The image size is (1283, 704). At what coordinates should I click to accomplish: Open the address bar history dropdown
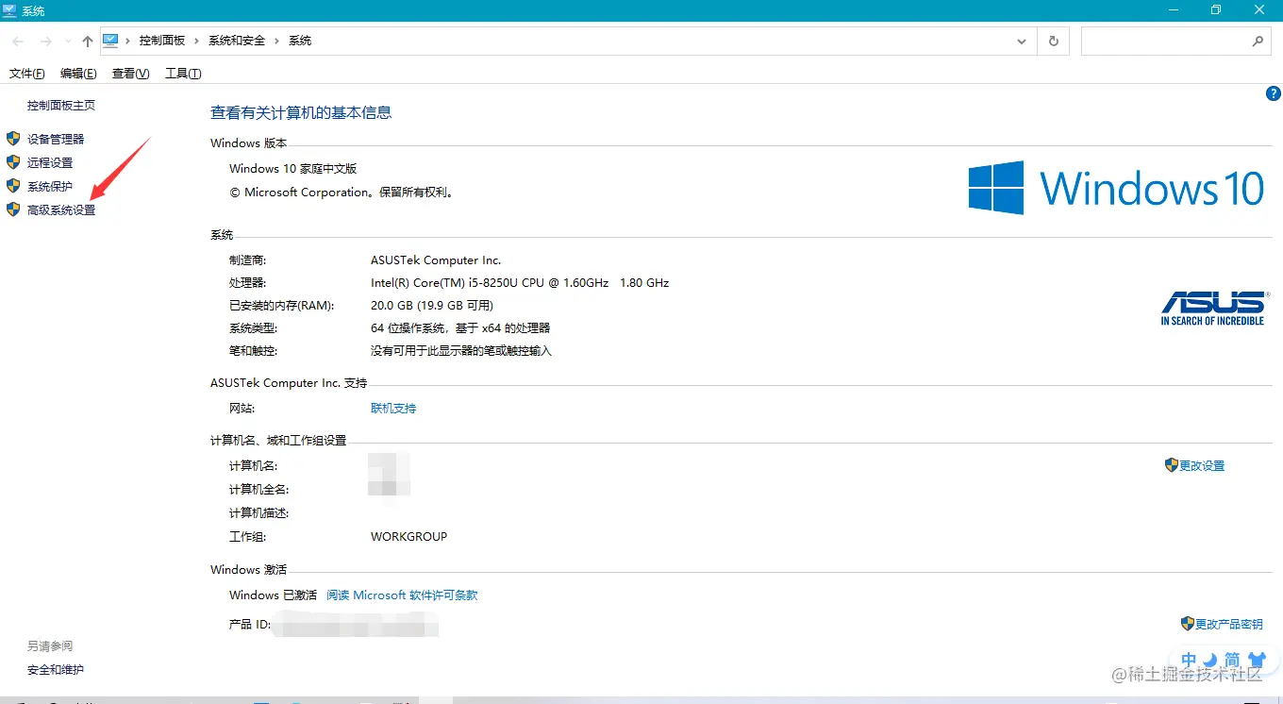[1022, 42]
